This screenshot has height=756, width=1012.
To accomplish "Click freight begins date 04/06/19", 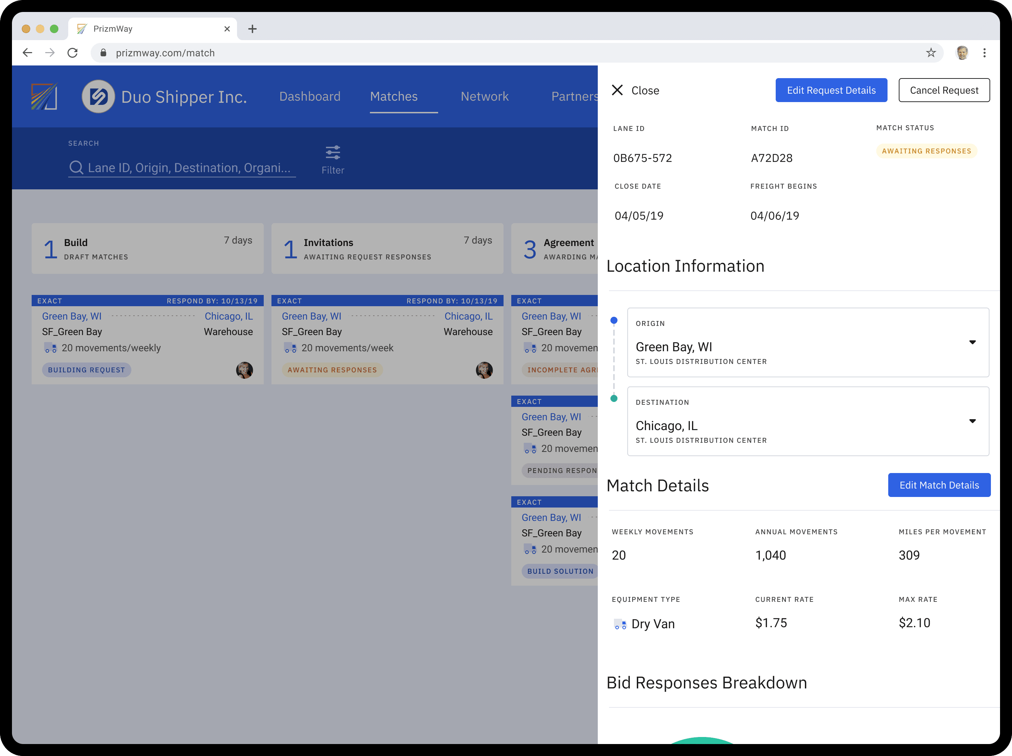I will [775, 215].
